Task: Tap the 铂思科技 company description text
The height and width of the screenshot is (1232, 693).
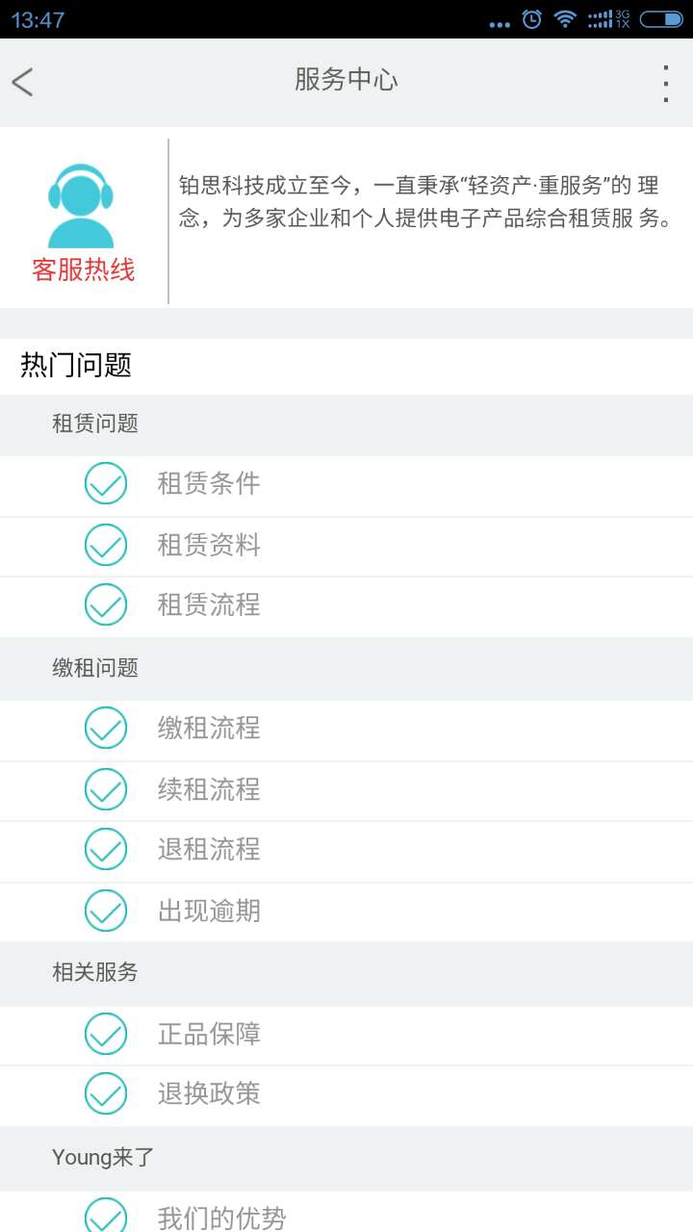Action: click(424, 202)
